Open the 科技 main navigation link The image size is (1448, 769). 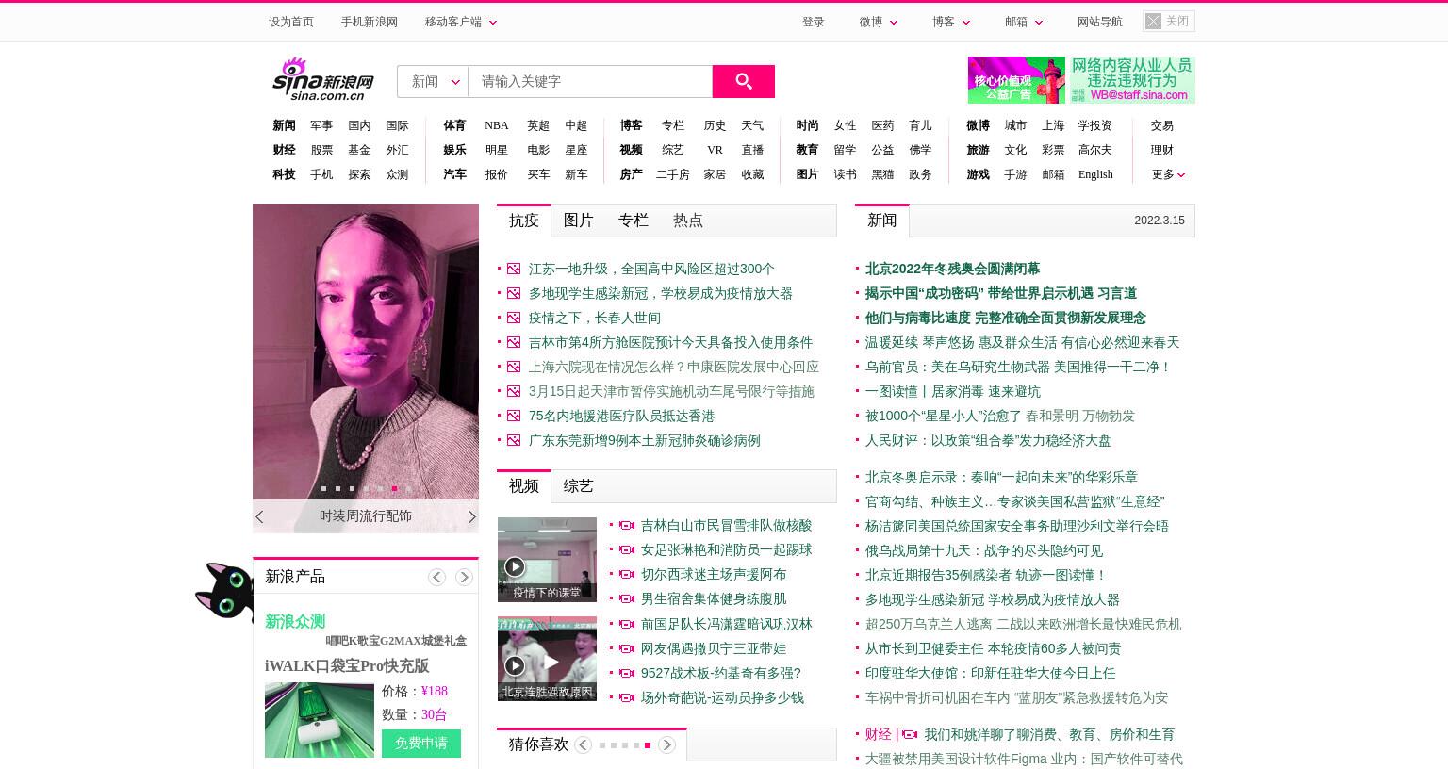pyautogui.click(x=284, y=174)
